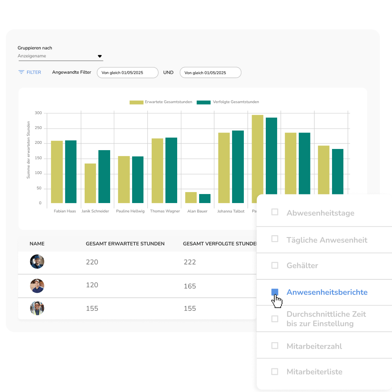
Task: Select the second Von gleich 01/05/2025 filter chip
Action: [211, 73]
